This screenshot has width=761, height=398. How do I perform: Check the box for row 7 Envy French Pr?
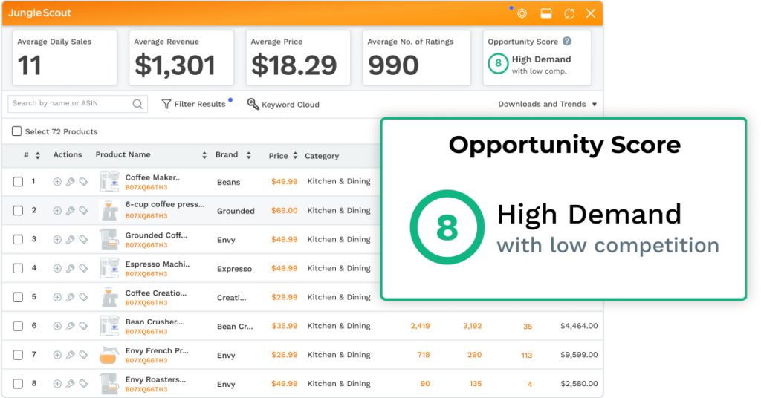(18, 355)
